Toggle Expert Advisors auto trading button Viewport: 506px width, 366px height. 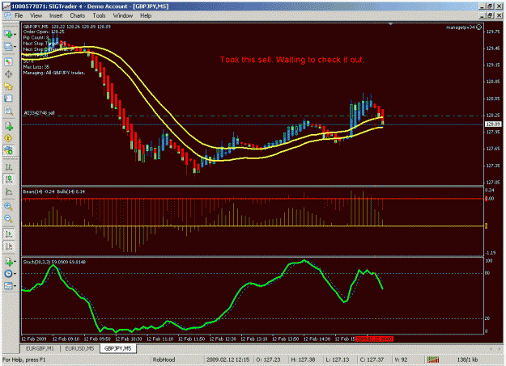(8, 150)
